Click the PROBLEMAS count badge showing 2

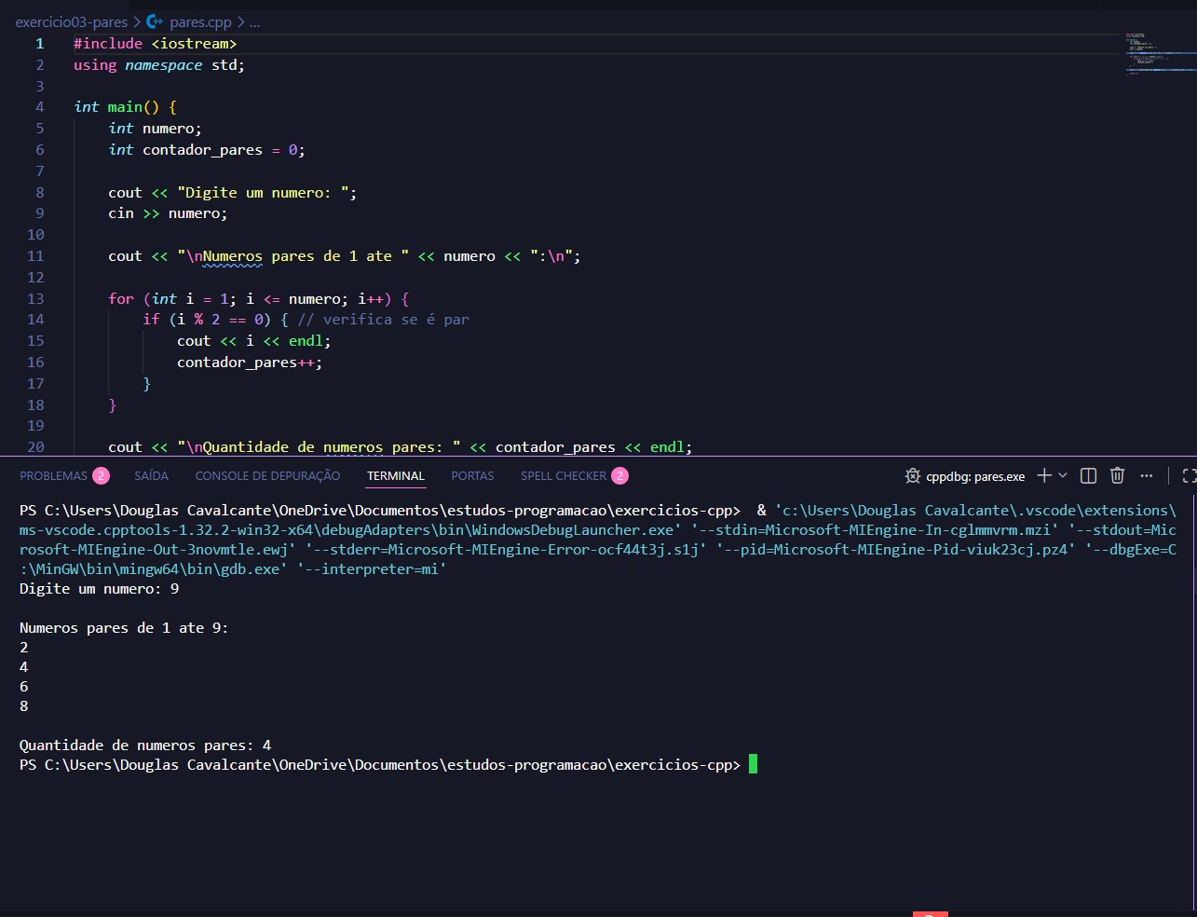102,476
